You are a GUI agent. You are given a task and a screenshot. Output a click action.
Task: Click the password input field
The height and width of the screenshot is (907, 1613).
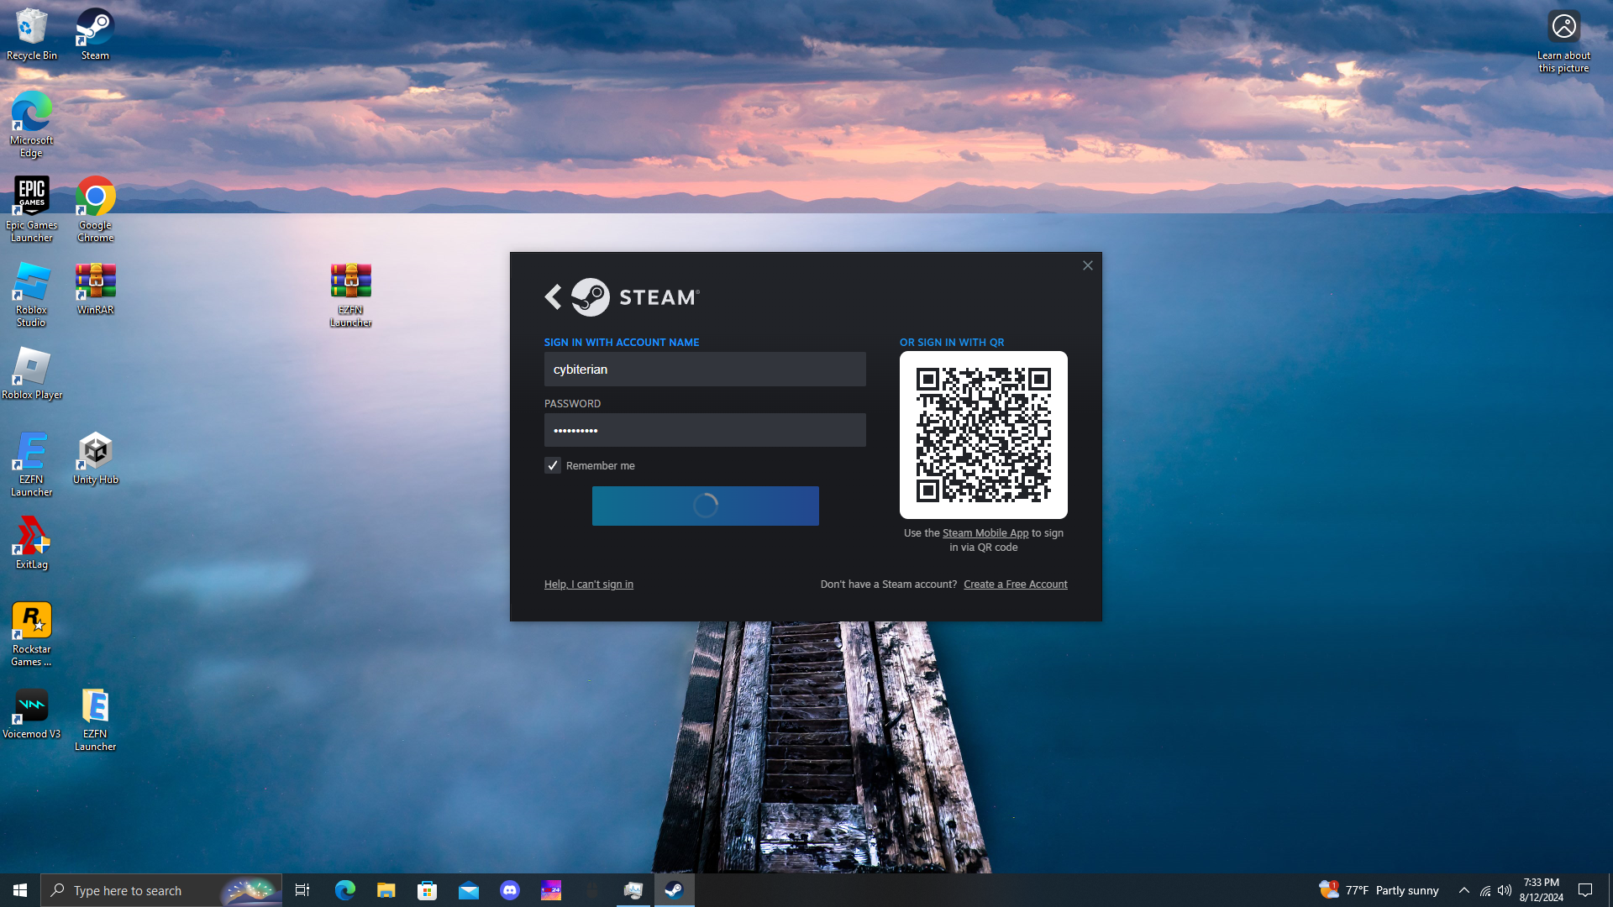[x=704, y=430]
